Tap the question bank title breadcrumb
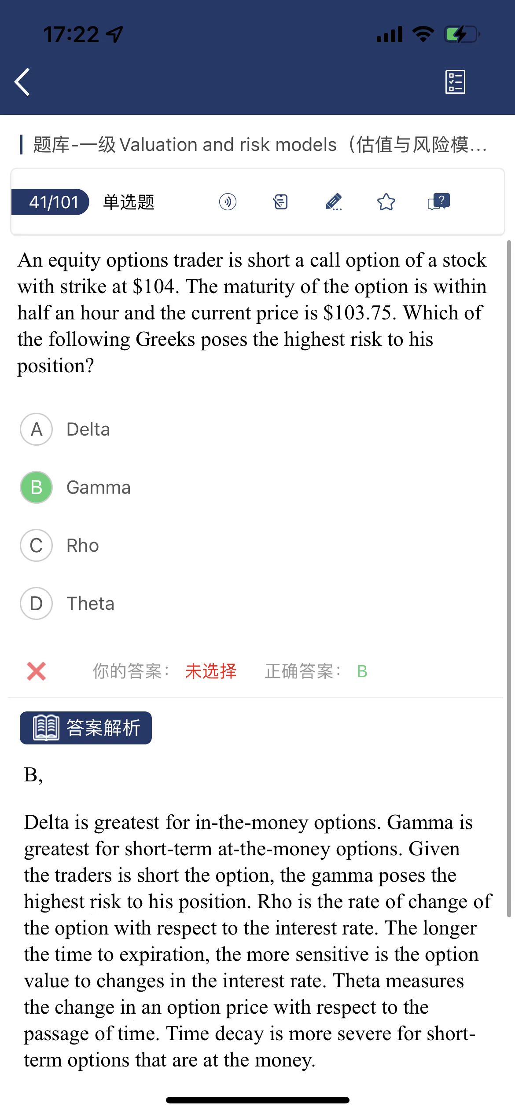Screen dimensions: 515x1114 click(x=260, y=144)
